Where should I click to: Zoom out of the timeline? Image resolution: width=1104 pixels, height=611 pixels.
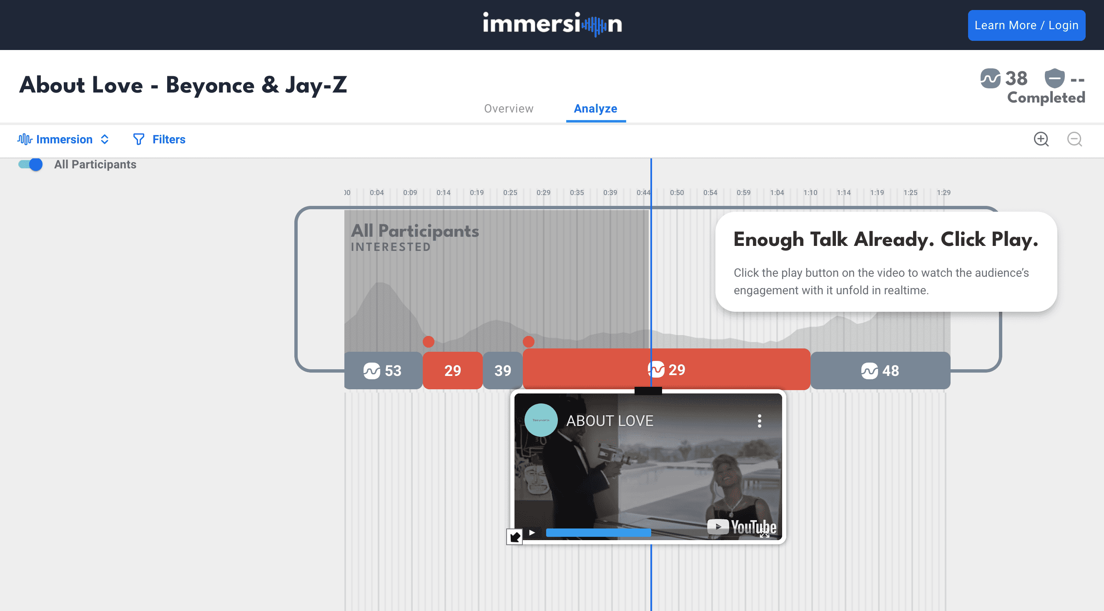pyautogui.click(x=1074, y=139)
